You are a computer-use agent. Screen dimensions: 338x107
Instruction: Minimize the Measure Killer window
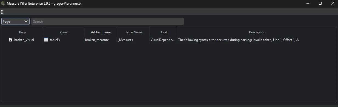[308, 4]
